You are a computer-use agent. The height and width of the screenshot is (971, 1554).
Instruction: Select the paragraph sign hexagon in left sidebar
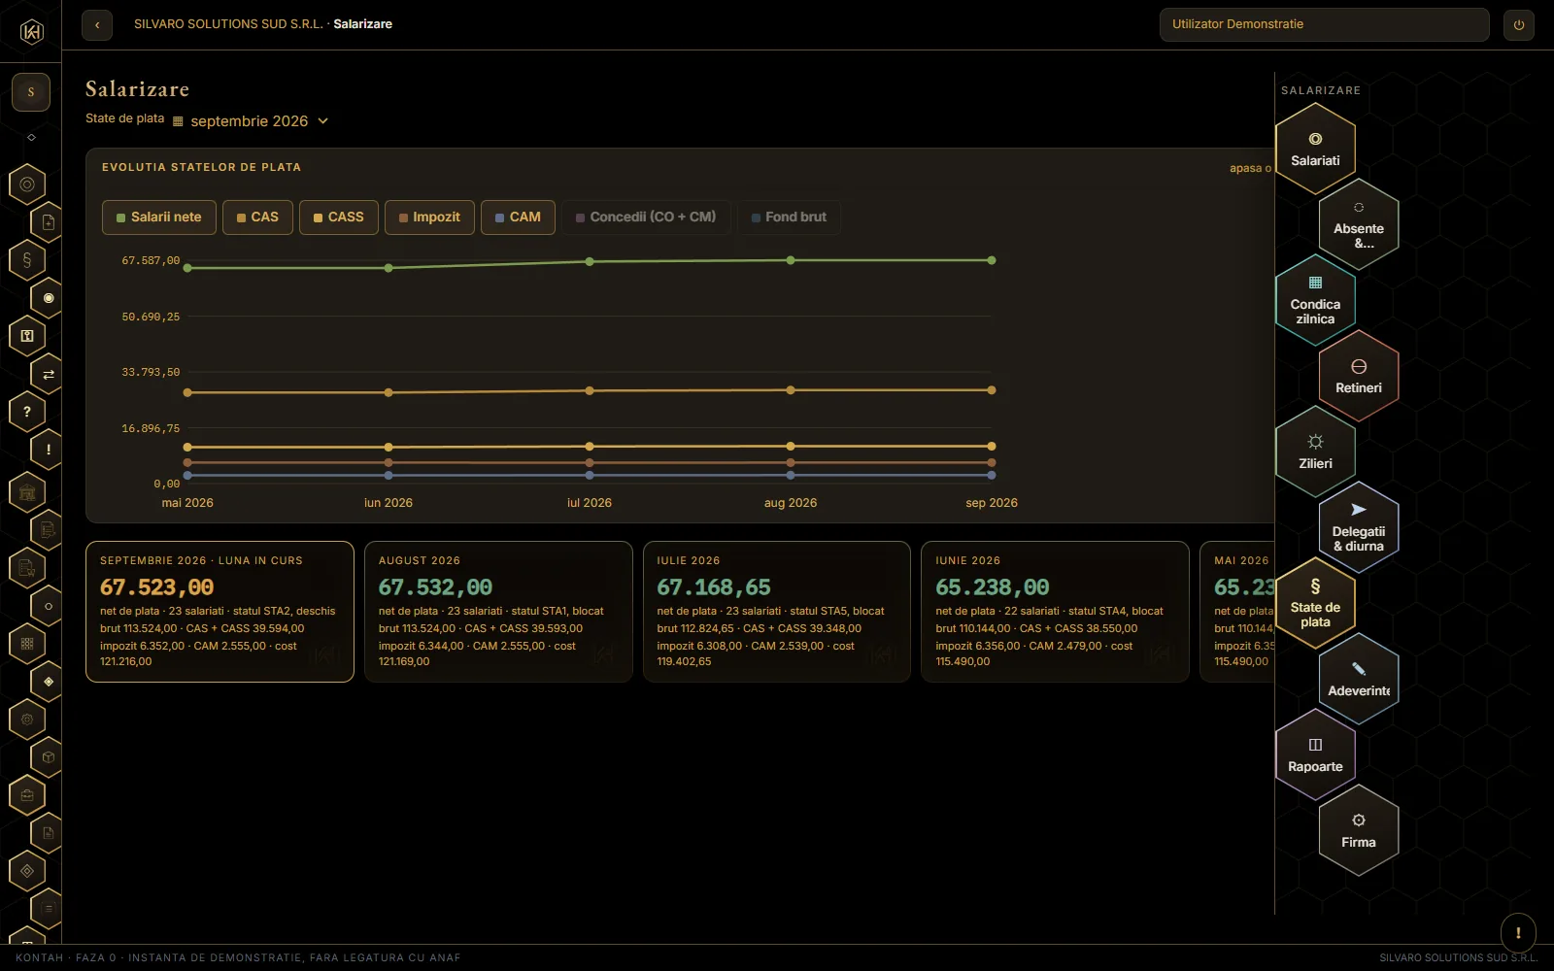tap(27, 260)
